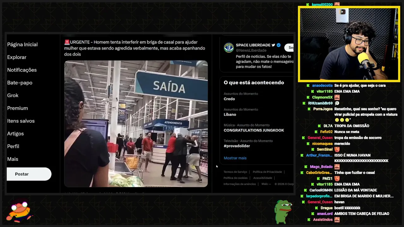This screenshot has height=227, width=404.
Task: Click the username anaodecotia in chat
Action: coord(322,85)
